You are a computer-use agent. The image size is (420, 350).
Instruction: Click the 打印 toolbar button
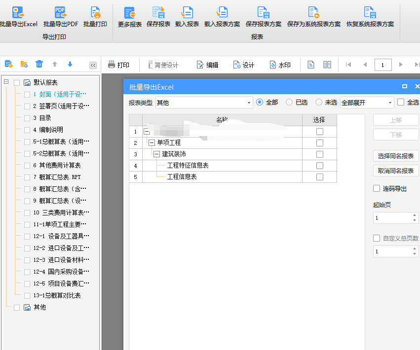[x=118, y=65]
